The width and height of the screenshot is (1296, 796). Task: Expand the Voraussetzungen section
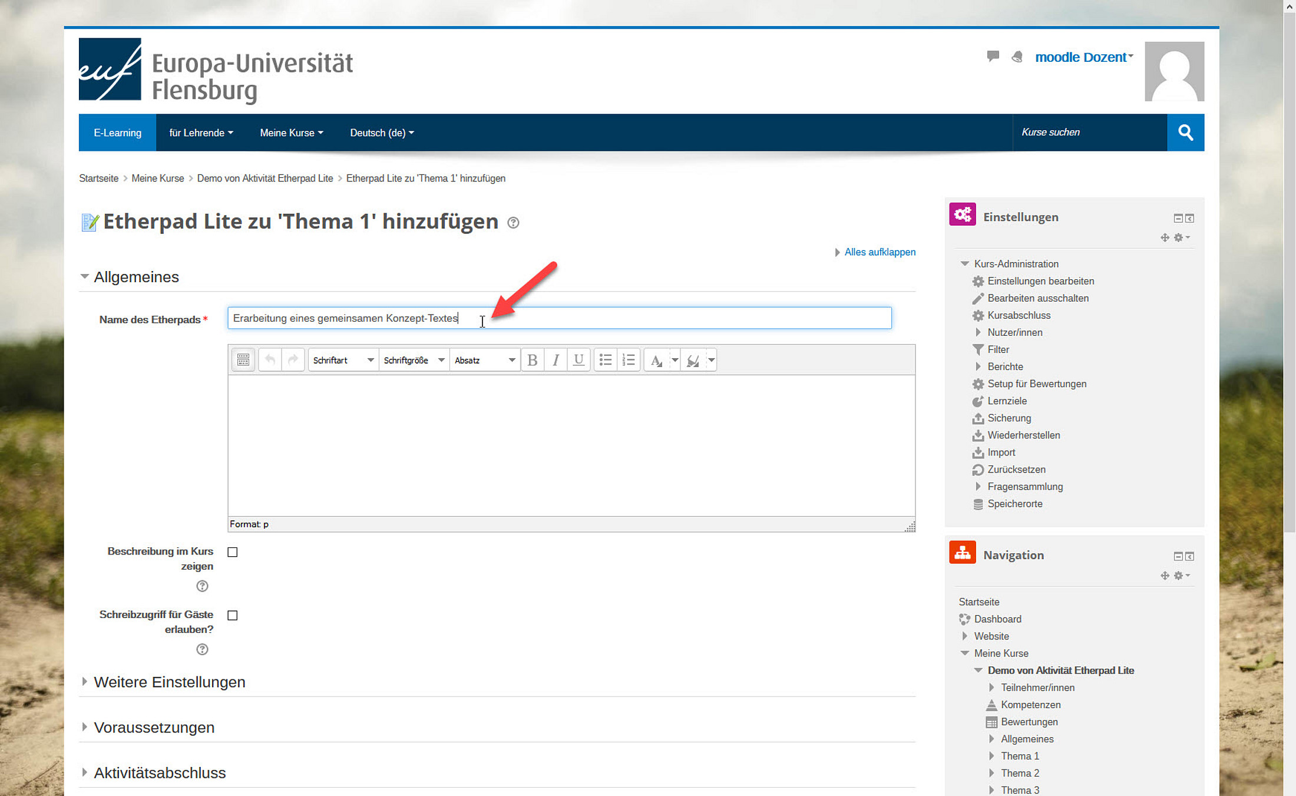(x=154, y=727)
